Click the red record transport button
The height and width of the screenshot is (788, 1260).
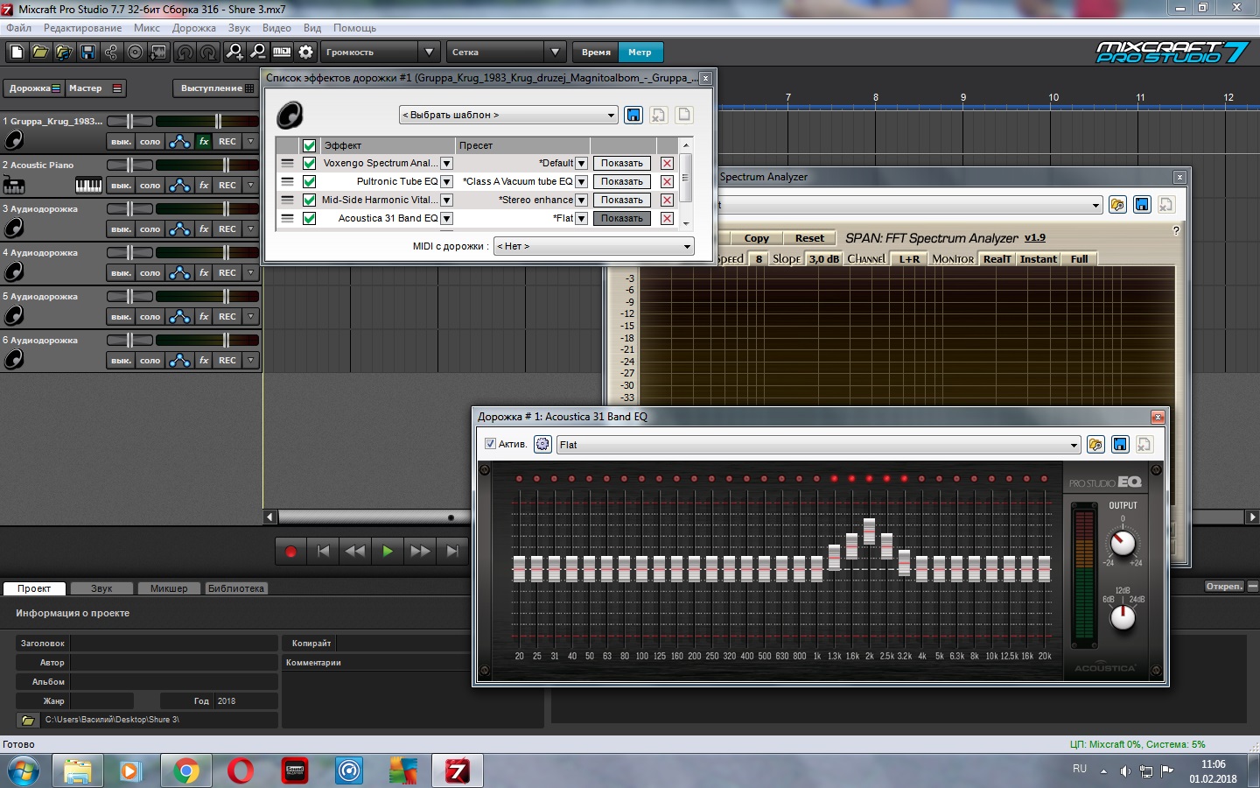[x=290, y=552]
